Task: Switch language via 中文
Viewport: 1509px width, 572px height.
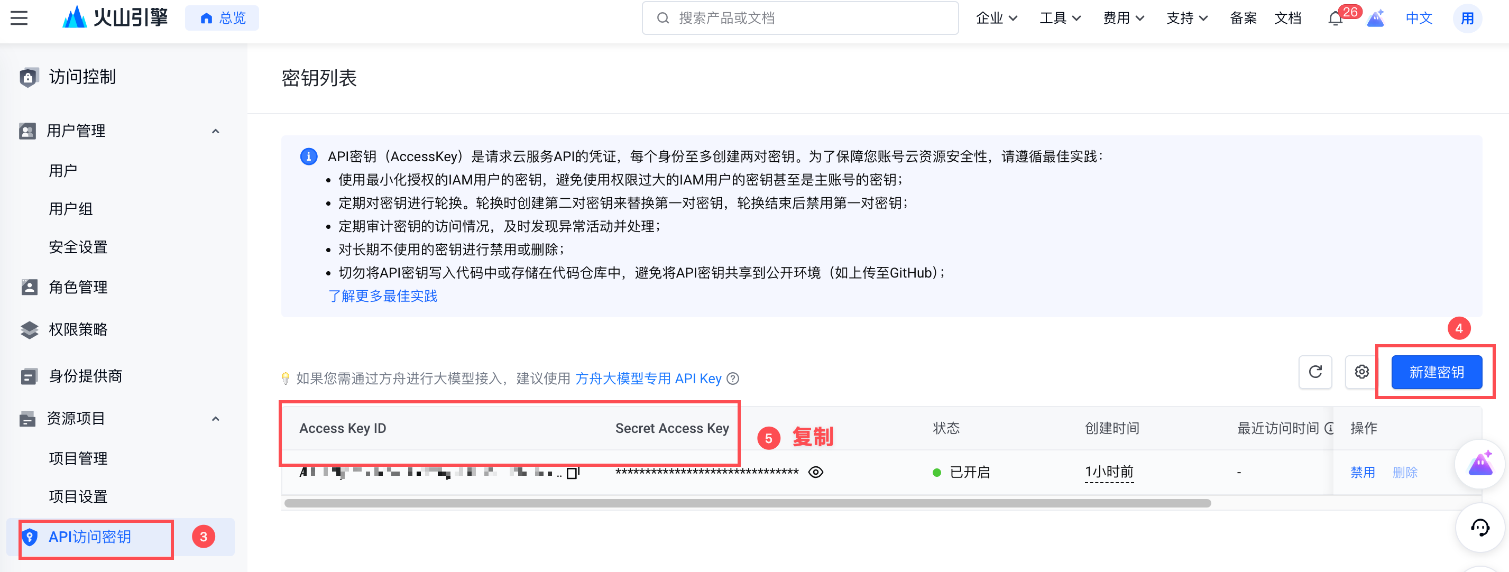Action: click(1419, 18)
